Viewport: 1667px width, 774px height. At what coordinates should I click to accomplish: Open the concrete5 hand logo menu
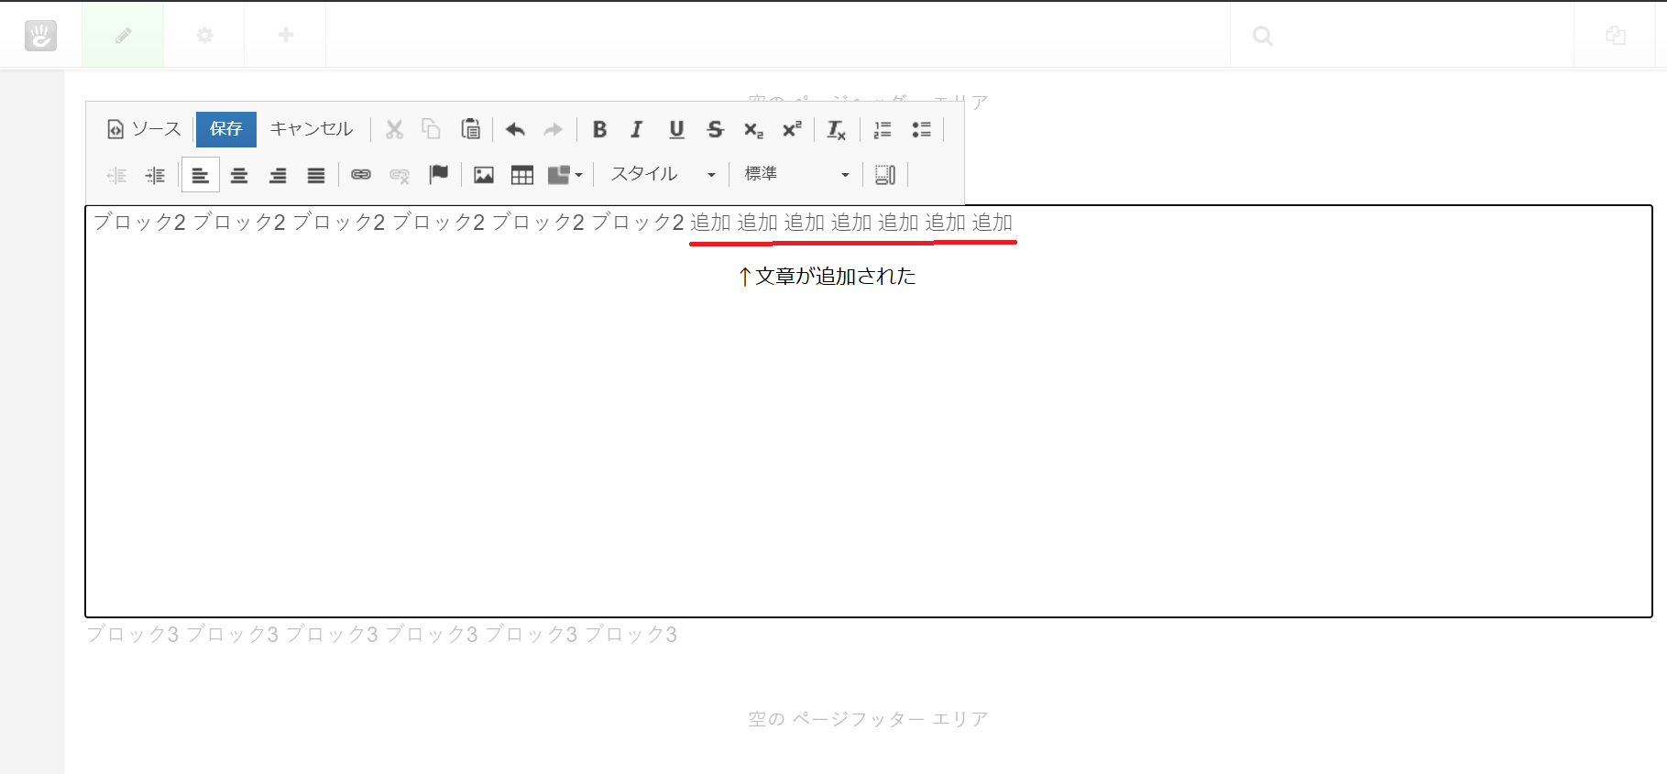pos(40,36)
